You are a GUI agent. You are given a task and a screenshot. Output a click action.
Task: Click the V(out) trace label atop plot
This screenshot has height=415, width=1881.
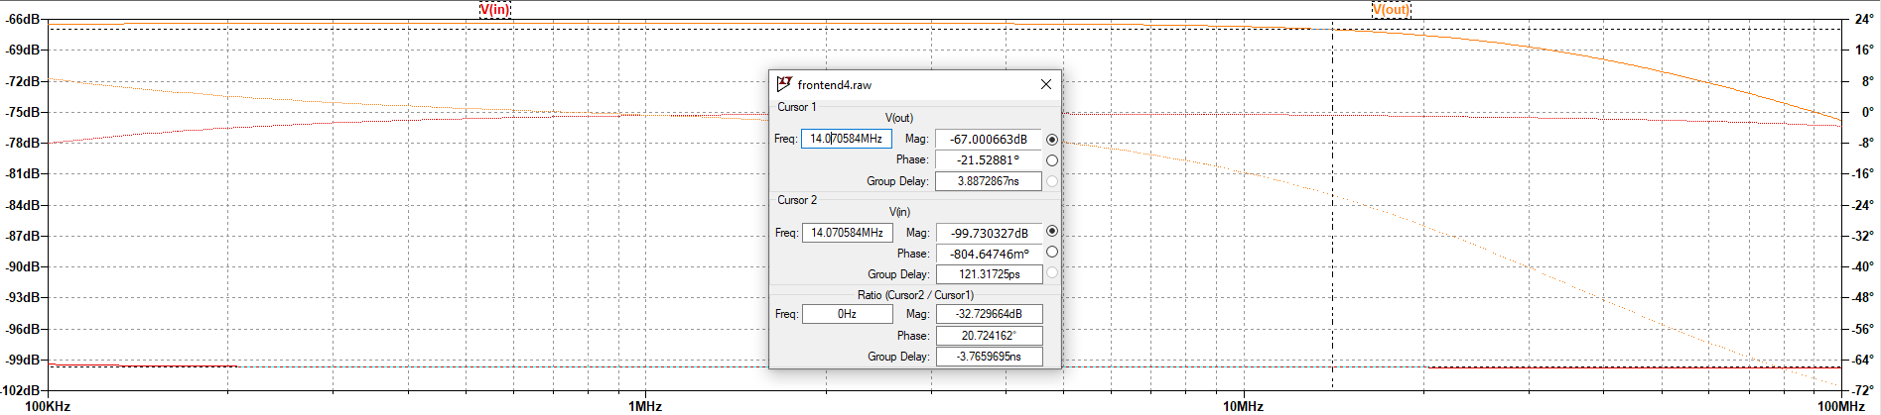pos(1391,9)
